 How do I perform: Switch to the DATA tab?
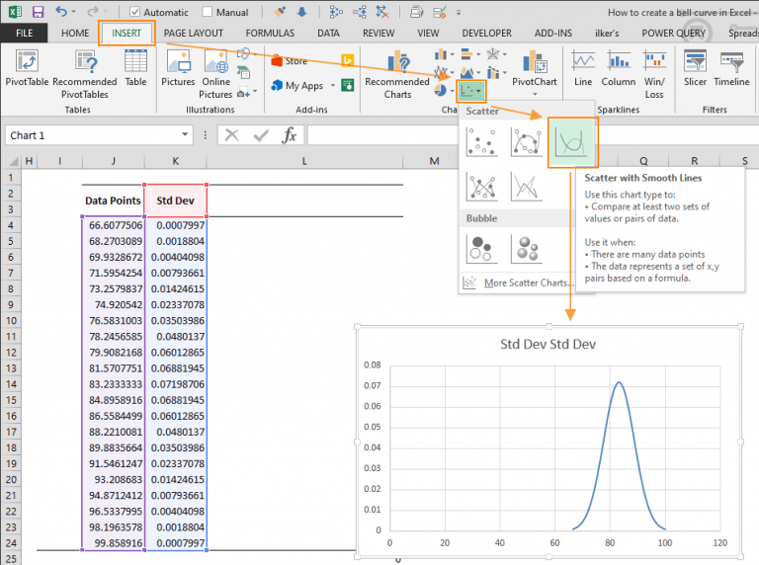click(x=328, y=33)
